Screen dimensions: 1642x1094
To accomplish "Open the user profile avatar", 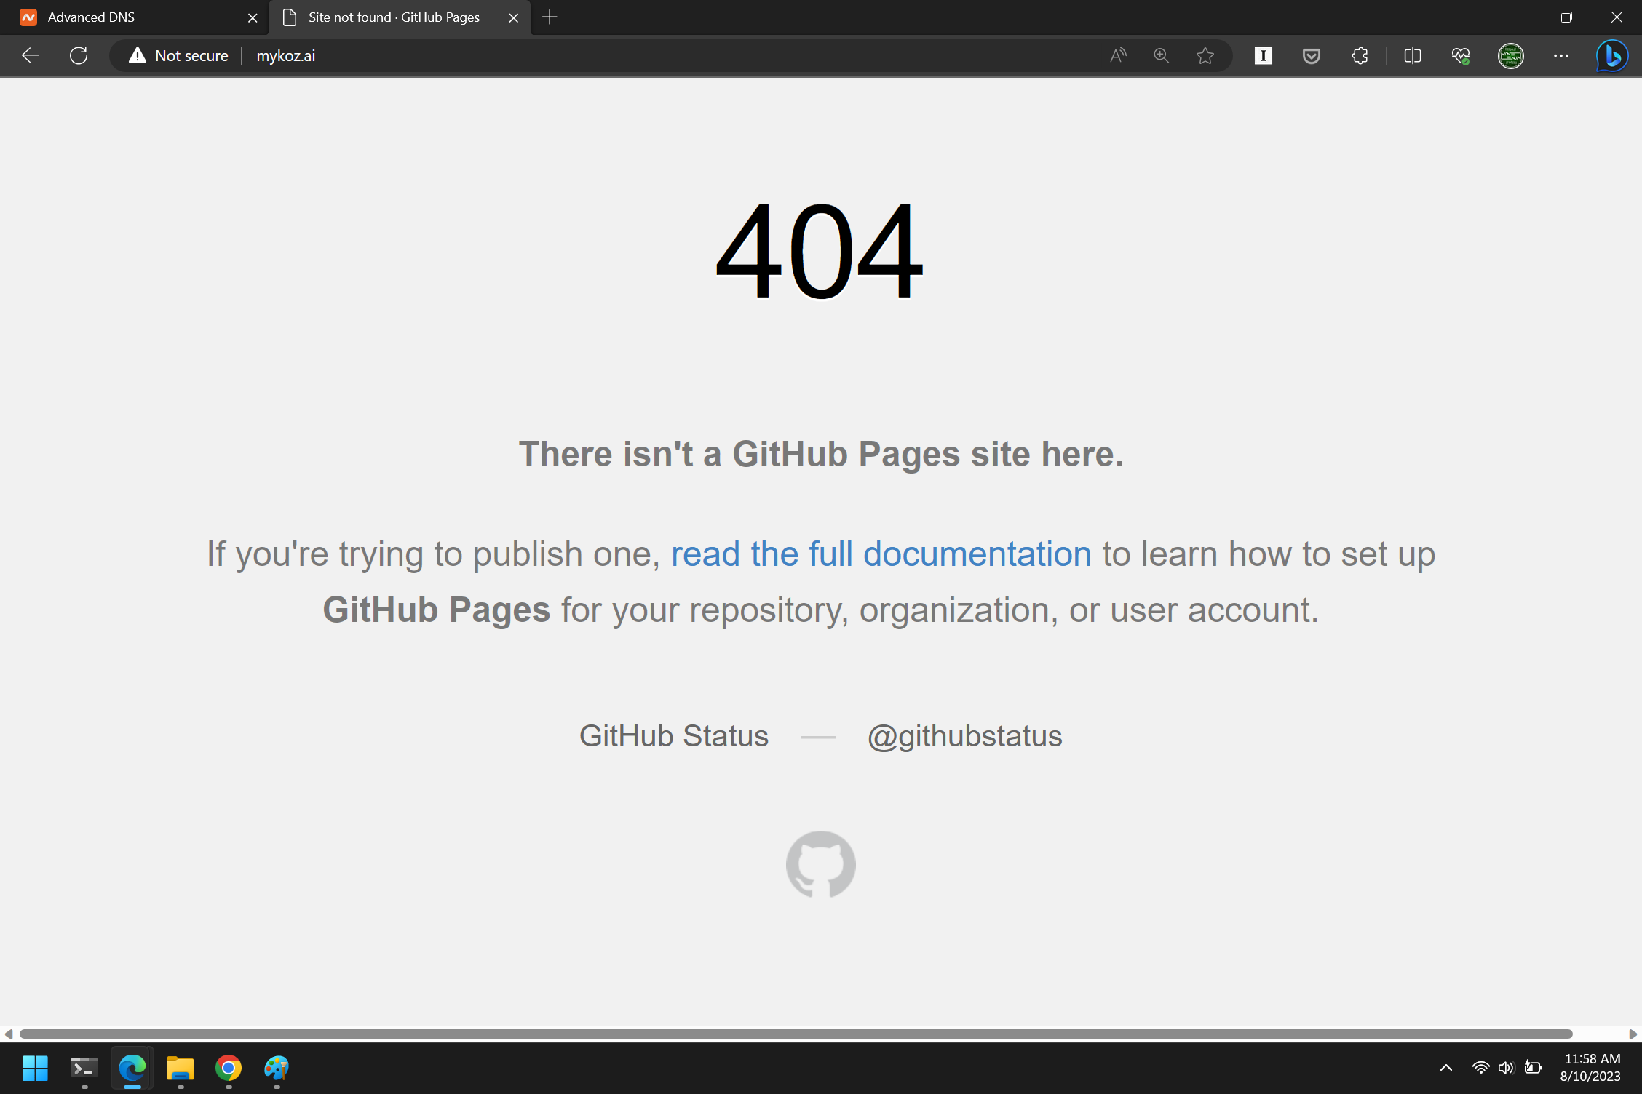I will [x=1511, y=55].
